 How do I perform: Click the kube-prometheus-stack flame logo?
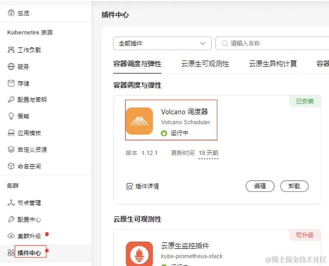pyautogui.click(x=139, y=254)
